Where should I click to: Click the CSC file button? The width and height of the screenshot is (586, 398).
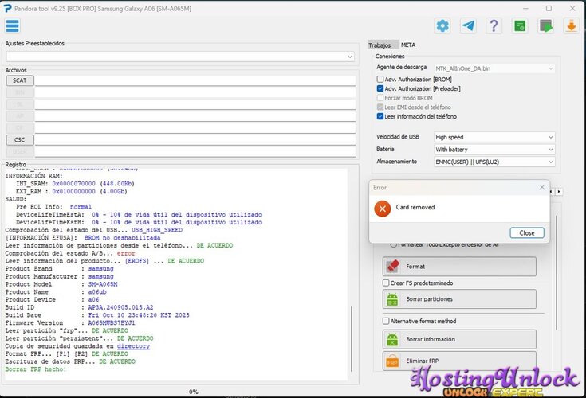[x=20, y=140]
